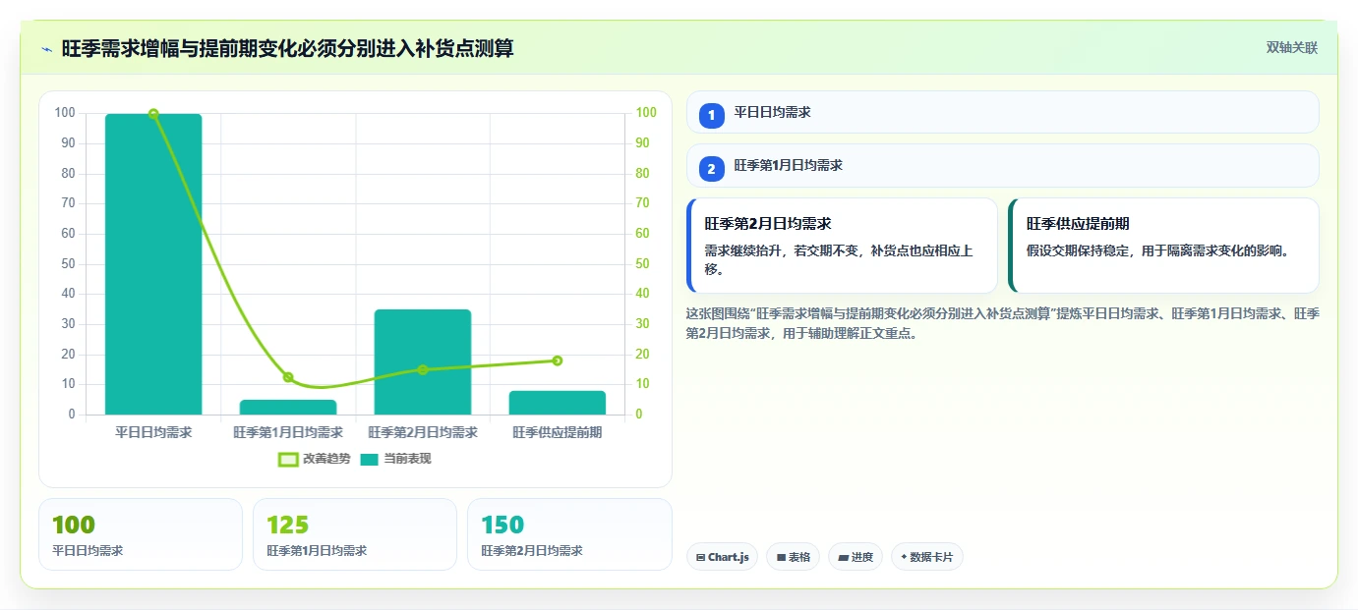Click the 旺季第2月日均需求 bar
This screenshot has height=610, width=1358.
(x=423, y=361)
